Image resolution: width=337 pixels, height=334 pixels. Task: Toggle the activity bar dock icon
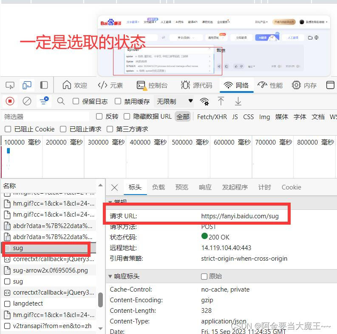44,85
